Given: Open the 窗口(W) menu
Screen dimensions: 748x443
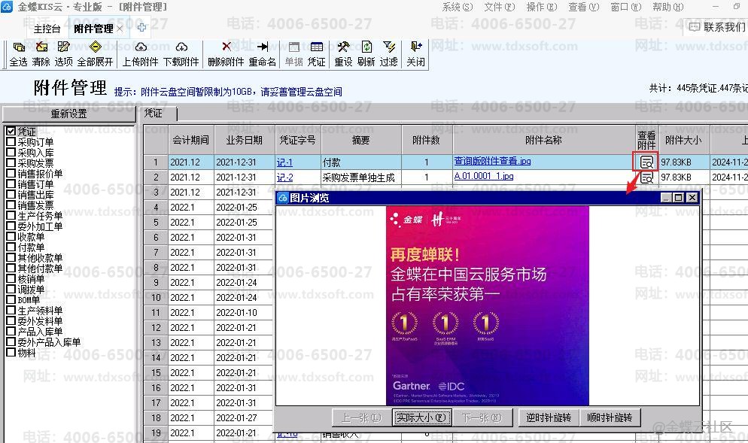Looking at the screenshot, I should point(625,7).
